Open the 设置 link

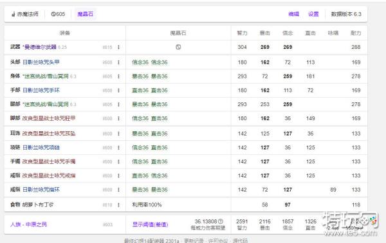click(313, 14)
